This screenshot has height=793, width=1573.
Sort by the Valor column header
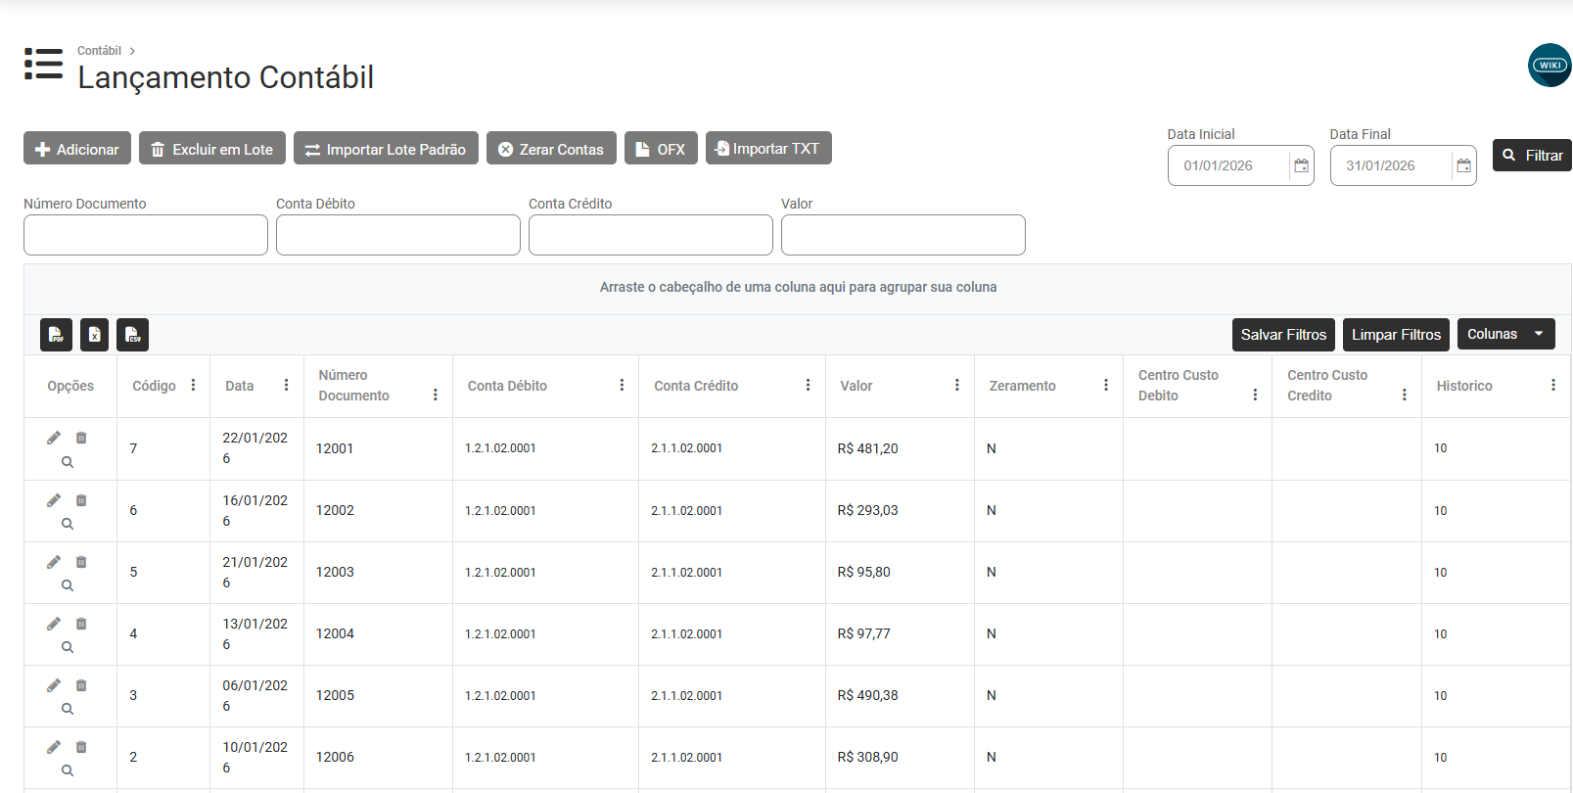pos(856,386)
